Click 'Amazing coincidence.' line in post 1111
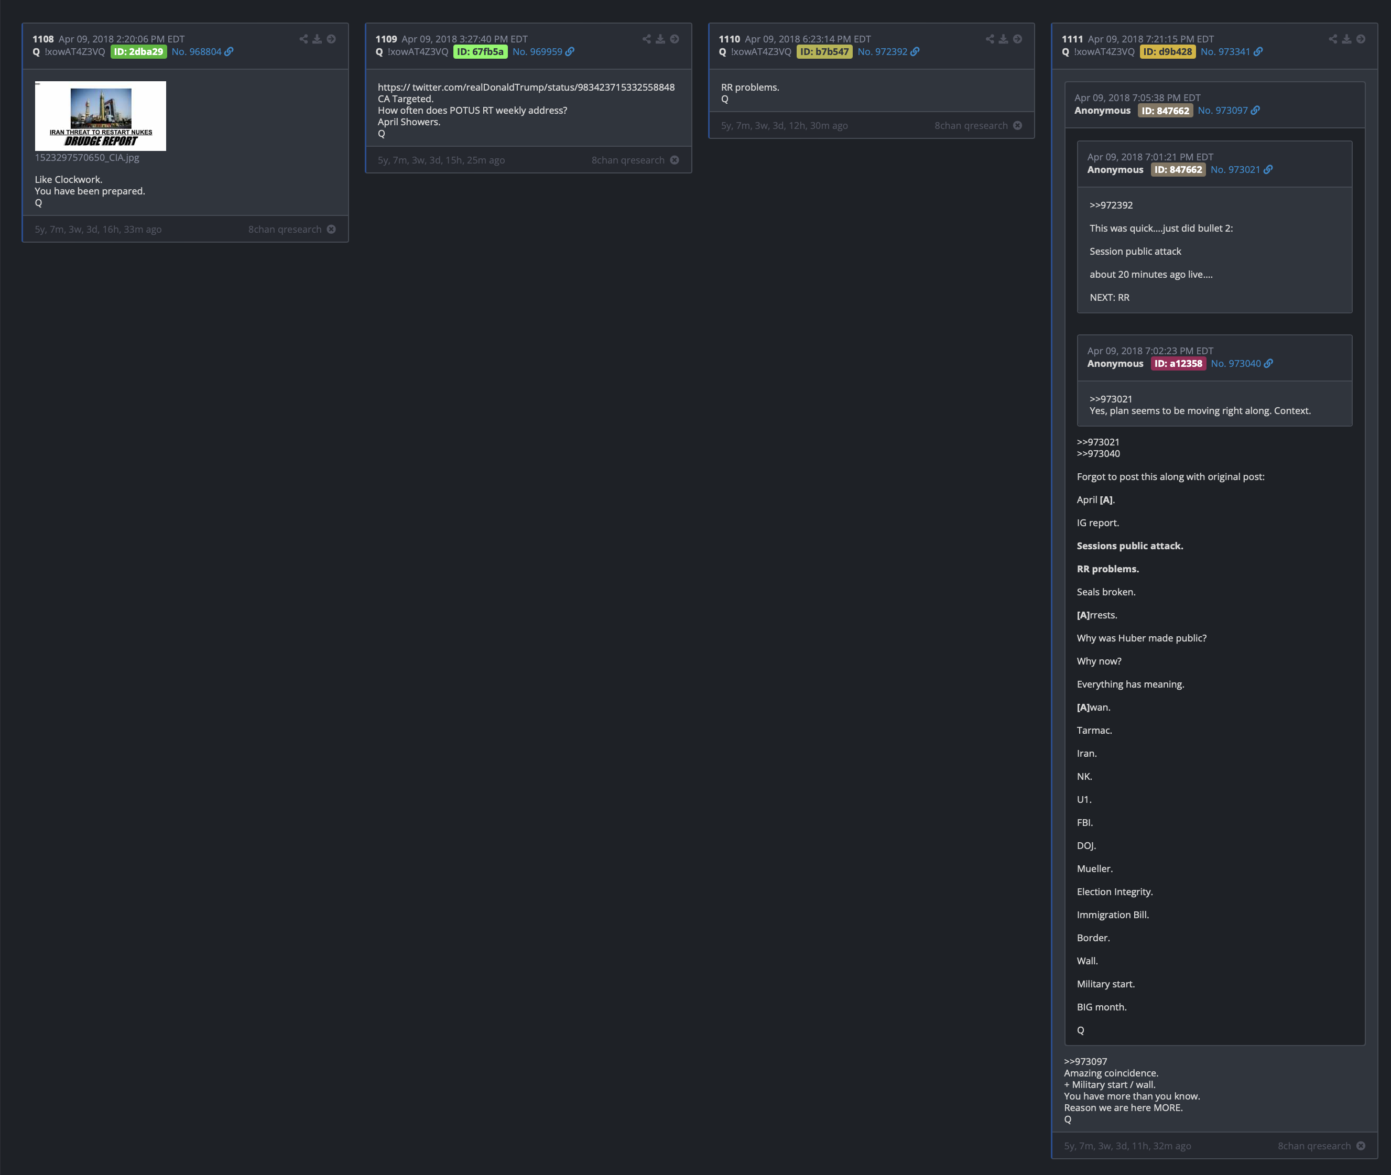1391x1175 pixels. tap(1111, 1073)
